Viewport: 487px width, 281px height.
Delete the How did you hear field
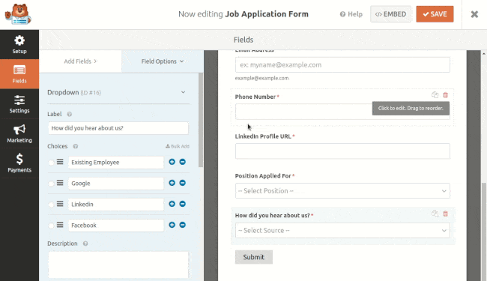pos(445,214)
